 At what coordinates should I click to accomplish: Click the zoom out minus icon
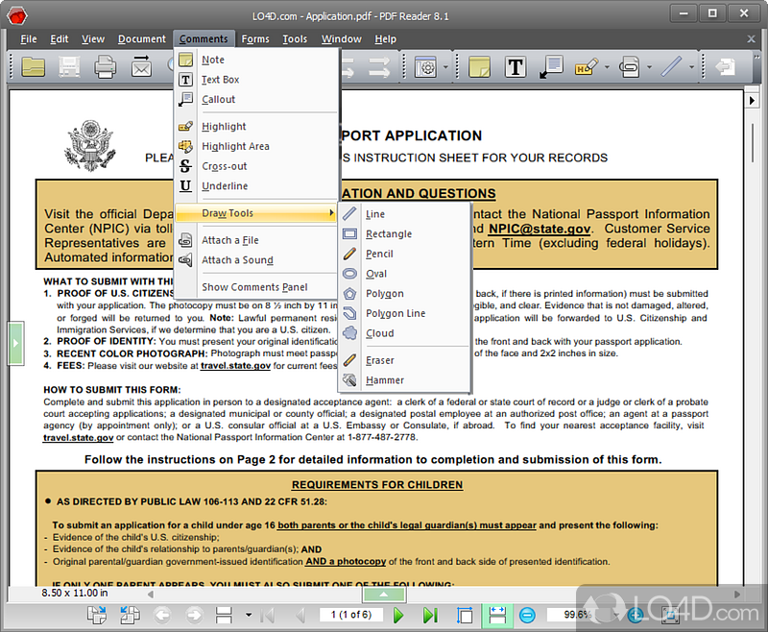(527, 615)
